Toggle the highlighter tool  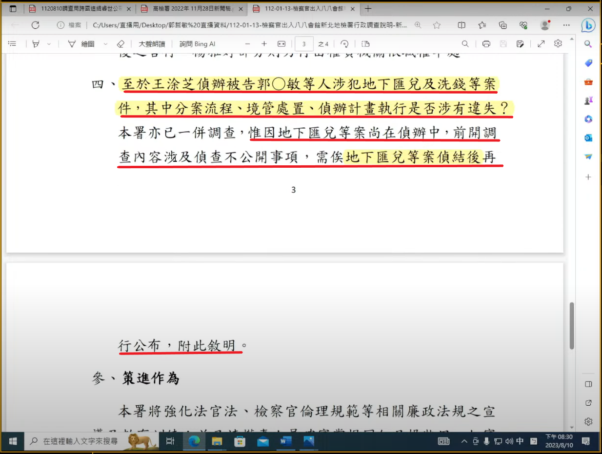point(36,44)
